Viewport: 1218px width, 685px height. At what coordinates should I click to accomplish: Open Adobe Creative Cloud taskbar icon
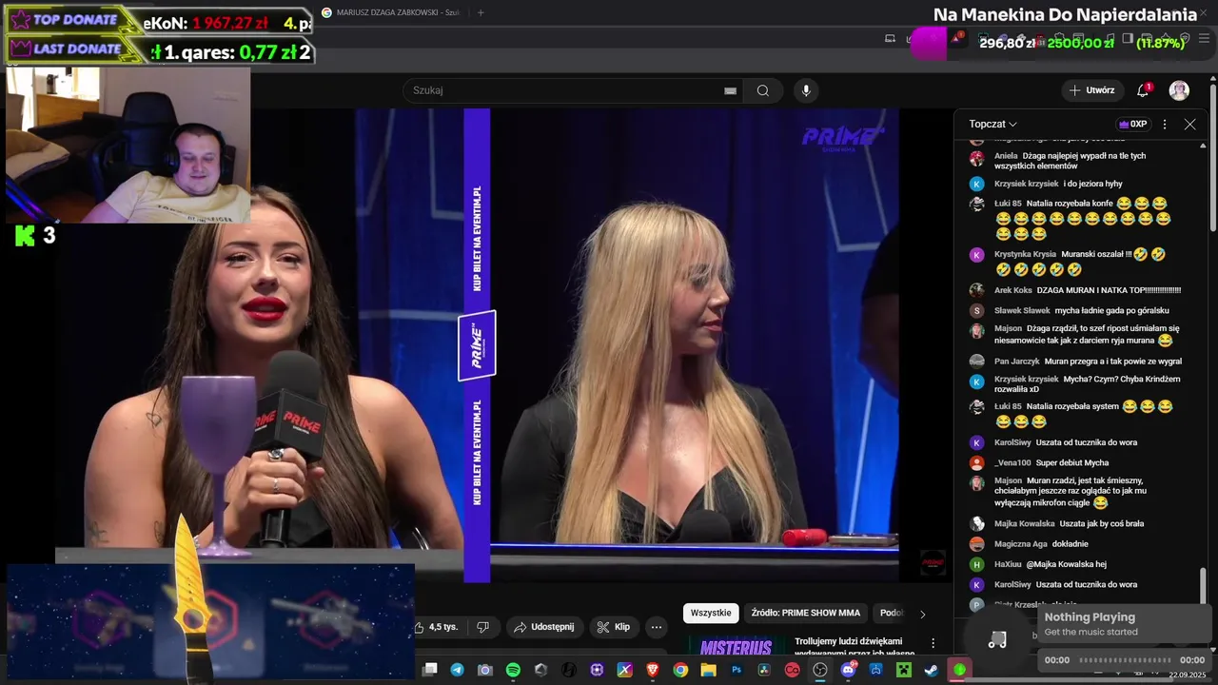792,670
